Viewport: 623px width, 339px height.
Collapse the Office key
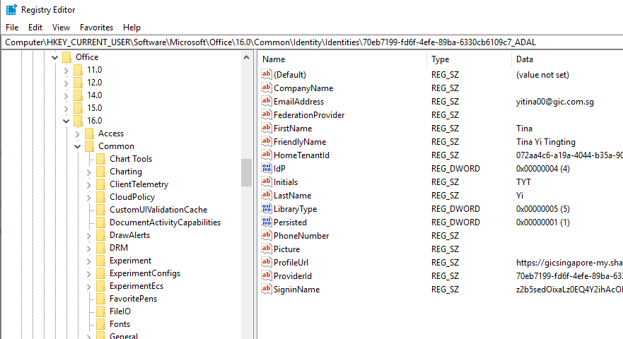(x=55, y=57)
